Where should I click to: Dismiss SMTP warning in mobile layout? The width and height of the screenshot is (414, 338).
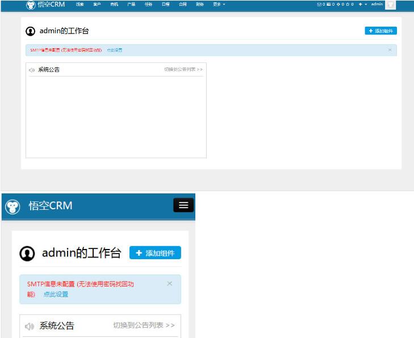169,284
